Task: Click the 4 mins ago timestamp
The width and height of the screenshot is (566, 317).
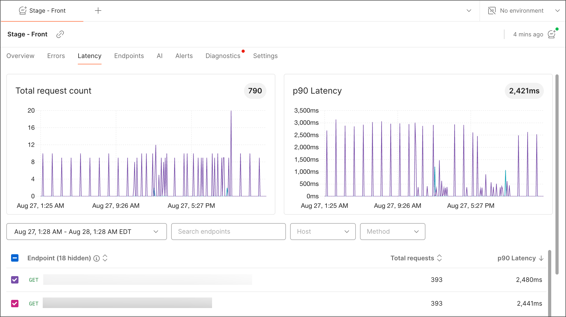Action: (528, 34)
